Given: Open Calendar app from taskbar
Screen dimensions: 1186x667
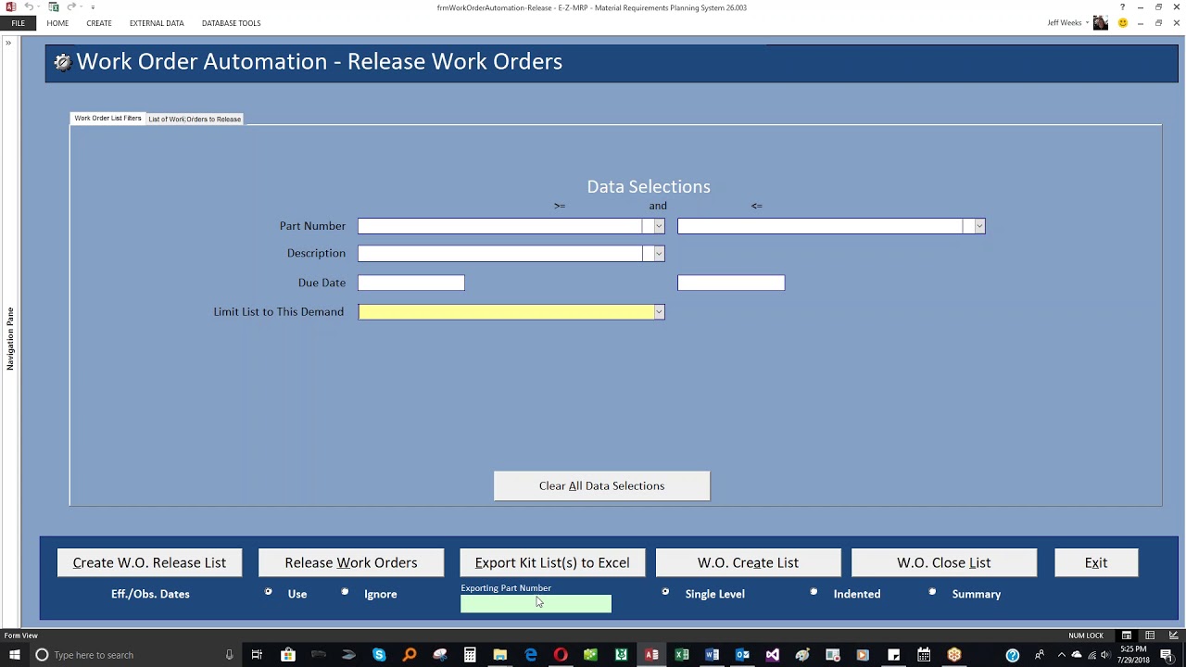Looking at the screenshot, I should pos(924,655).
